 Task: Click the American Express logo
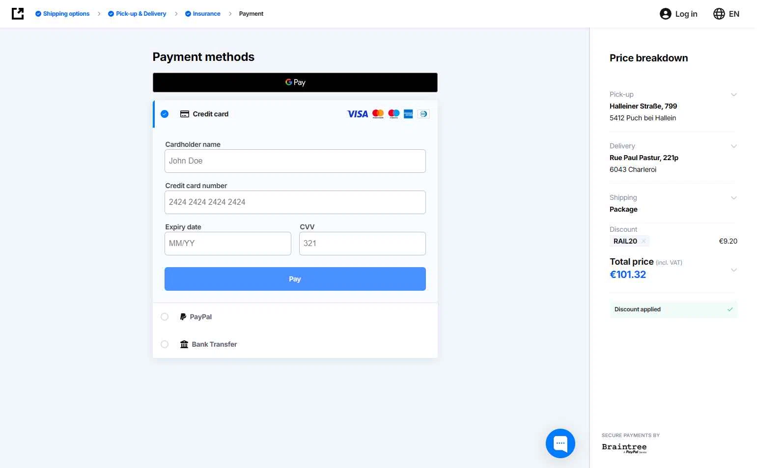point(408,114)
